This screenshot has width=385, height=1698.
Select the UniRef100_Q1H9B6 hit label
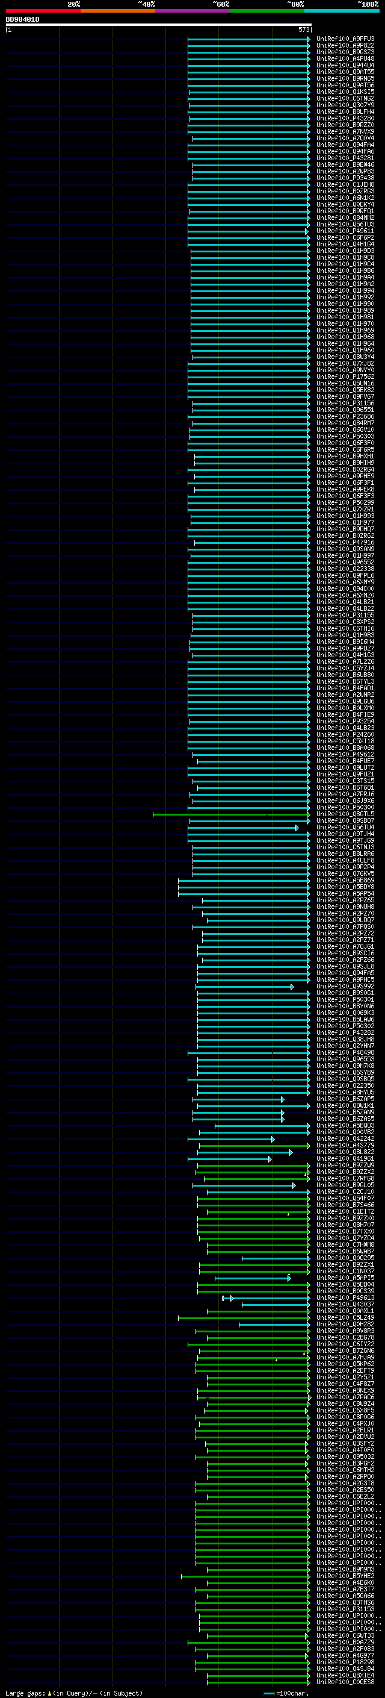pyautogui.click(x=345, y=271)
